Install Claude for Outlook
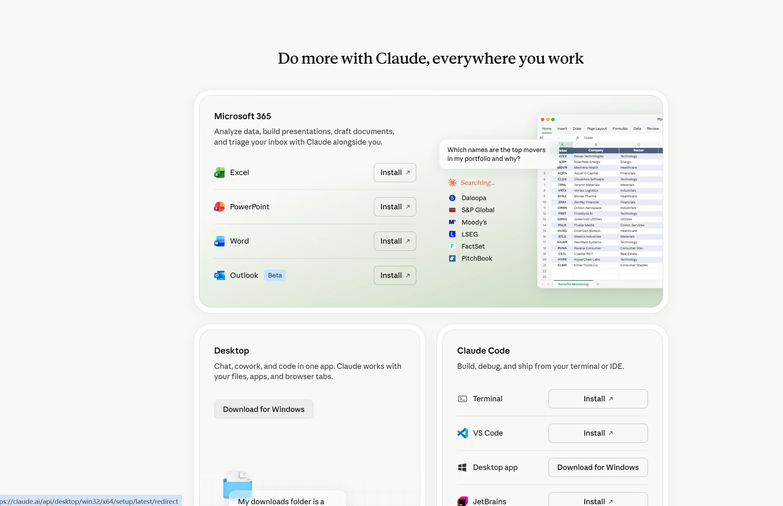This screenshot has height=506, width=783. (x=395, y=275)
